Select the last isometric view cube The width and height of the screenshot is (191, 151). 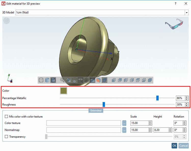pos(150,80)
